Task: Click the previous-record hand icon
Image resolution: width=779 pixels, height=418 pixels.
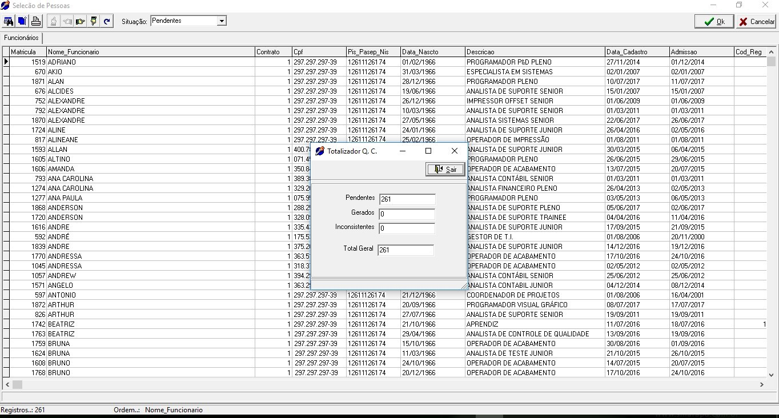Action: coord(67,21)
